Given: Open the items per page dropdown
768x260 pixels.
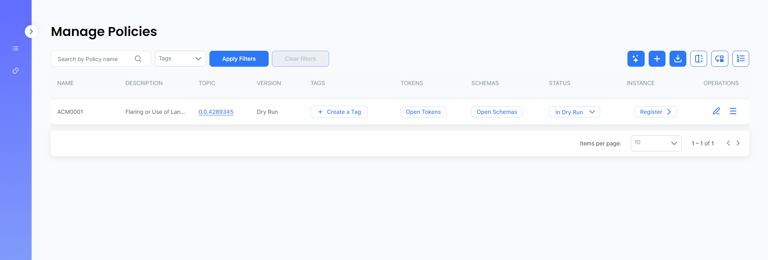Looking at the screenshot, I should [655, 143].
